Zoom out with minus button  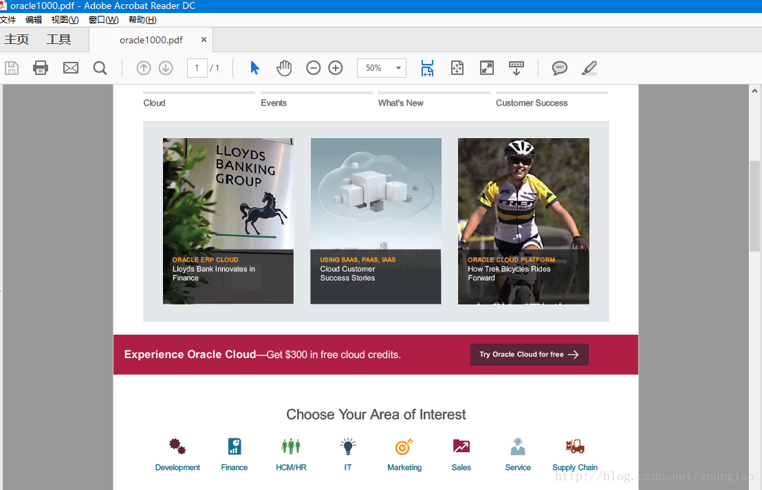point(314,68)
